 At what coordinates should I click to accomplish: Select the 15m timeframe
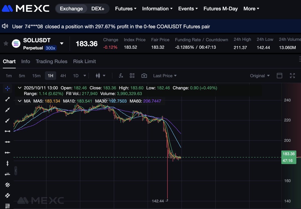point(36,75)
